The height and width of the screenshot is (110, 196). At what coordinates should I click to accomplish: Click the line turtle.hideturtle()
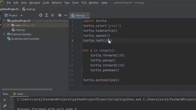click(100, 31)
